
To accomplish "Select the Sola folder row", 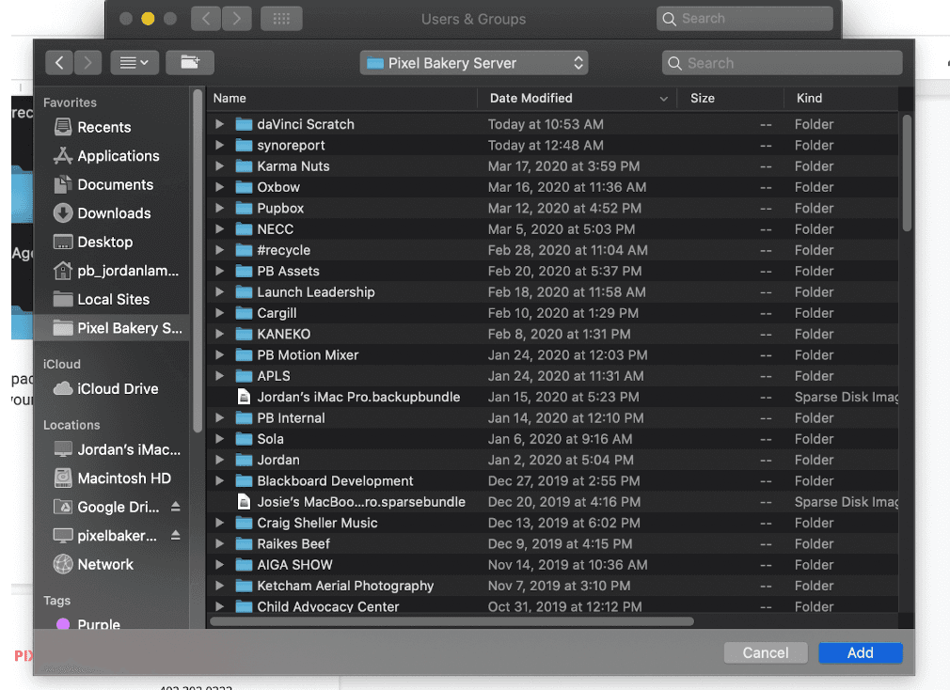I will pos(551,439).
